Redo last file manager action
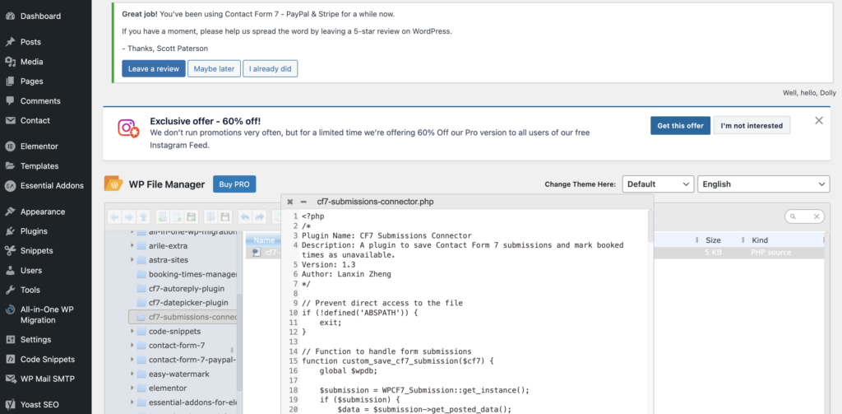 click(x=259, y=216)
